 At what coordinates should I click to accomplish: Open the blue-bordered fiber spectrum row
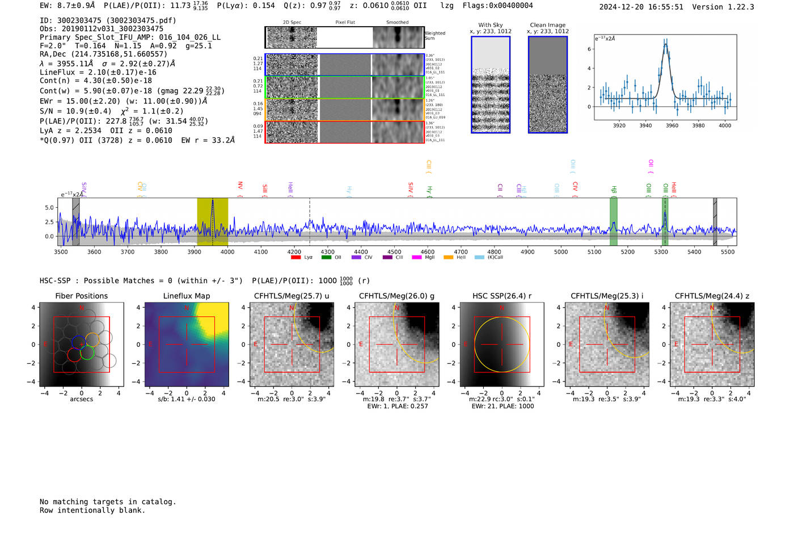(344, 65)
